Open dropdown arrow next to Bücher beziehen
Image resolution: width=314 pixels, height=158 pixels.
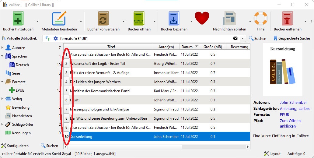point(191,21)
